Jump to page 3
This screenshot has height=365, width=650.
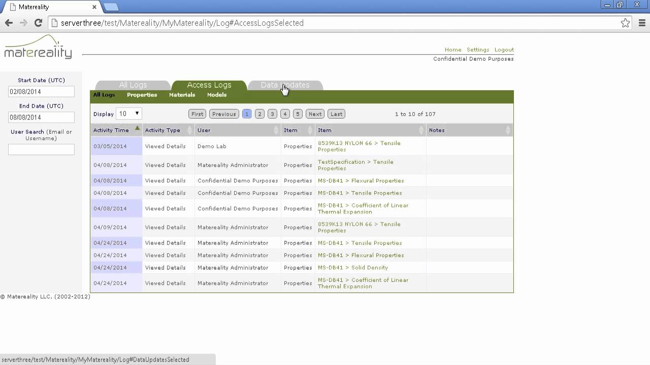[x=272, y=114]
